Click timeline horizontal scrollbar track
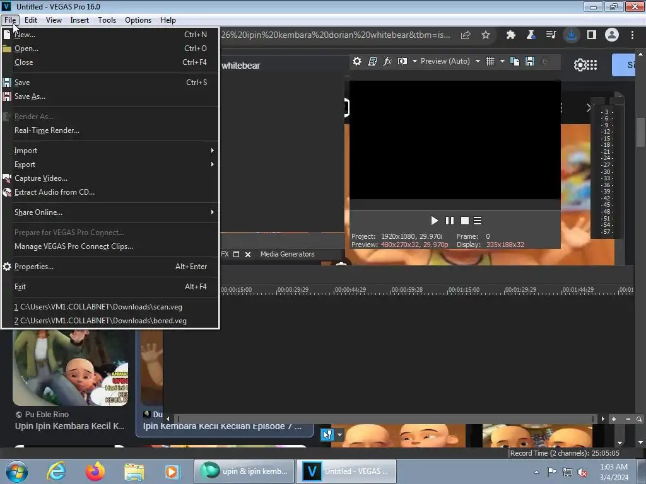Screen dimensions: 646x484 click(385, 419)
